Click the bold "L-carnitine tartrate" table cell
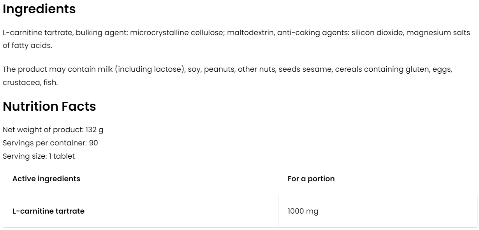The height and width of the screenshot is (230, 479). click(x=48, y=211)
